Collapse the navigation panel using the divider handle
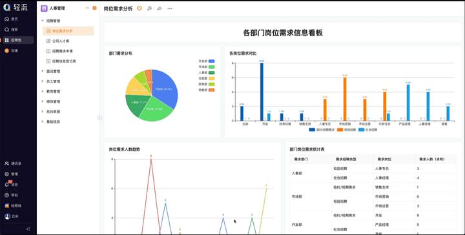The width and height of the screenshot is (465, 235). click(99, 118)
